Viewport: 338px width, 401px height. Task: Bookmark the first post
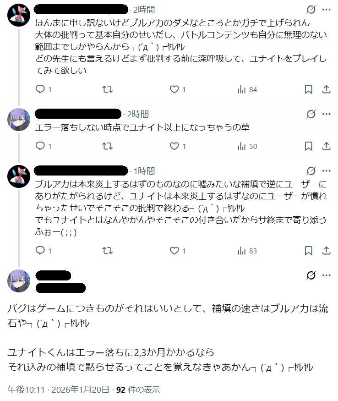[309, 89]
